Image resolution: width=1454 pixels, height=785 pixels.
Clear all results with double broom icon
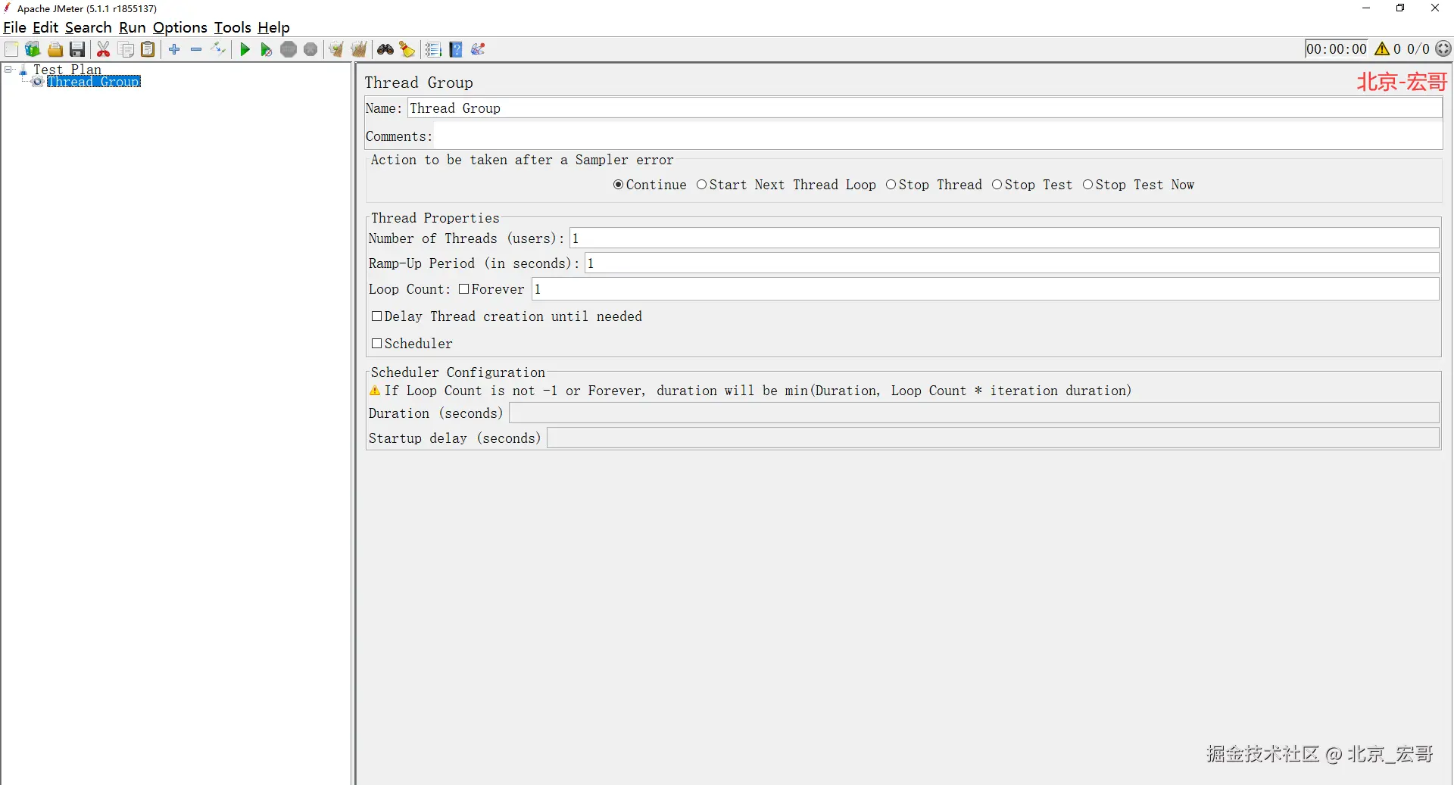click(359, 49)
